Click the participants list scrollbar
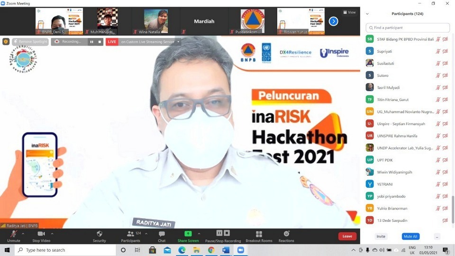The width and height of the screenshot is (455, 256). (452, 210)
